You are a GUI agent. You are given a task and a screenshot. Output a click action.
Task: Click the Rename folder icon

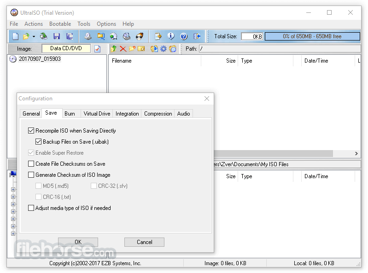click(141, 49)
